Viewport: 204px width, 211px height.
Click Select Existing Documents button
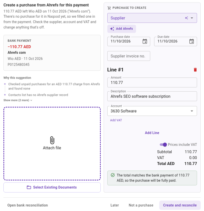click(x=52, y=187)
